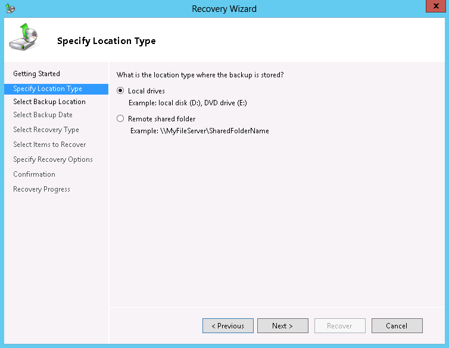Go to Getting Started step
The image size is (449, 348).
(x=36, y=74)
